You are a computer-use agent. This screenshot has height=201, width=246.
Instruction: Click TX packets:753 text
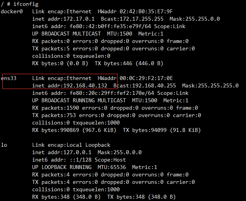tap(54, 116)
